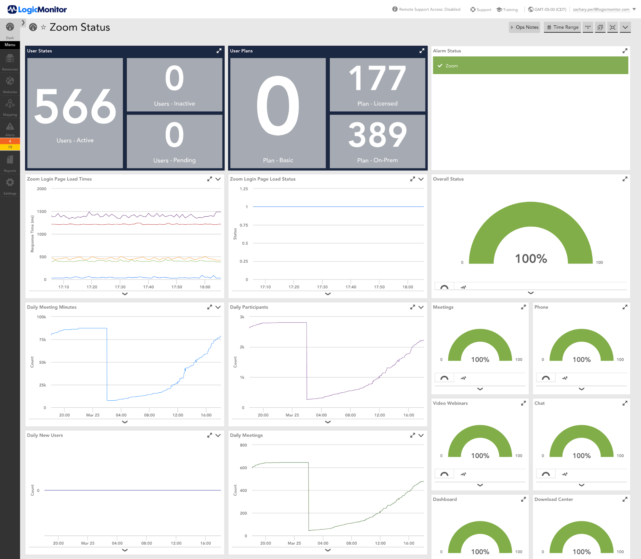Click the Ops Notes button
The height and width of the screenshot is (559, 641).
tap(524, 27)
